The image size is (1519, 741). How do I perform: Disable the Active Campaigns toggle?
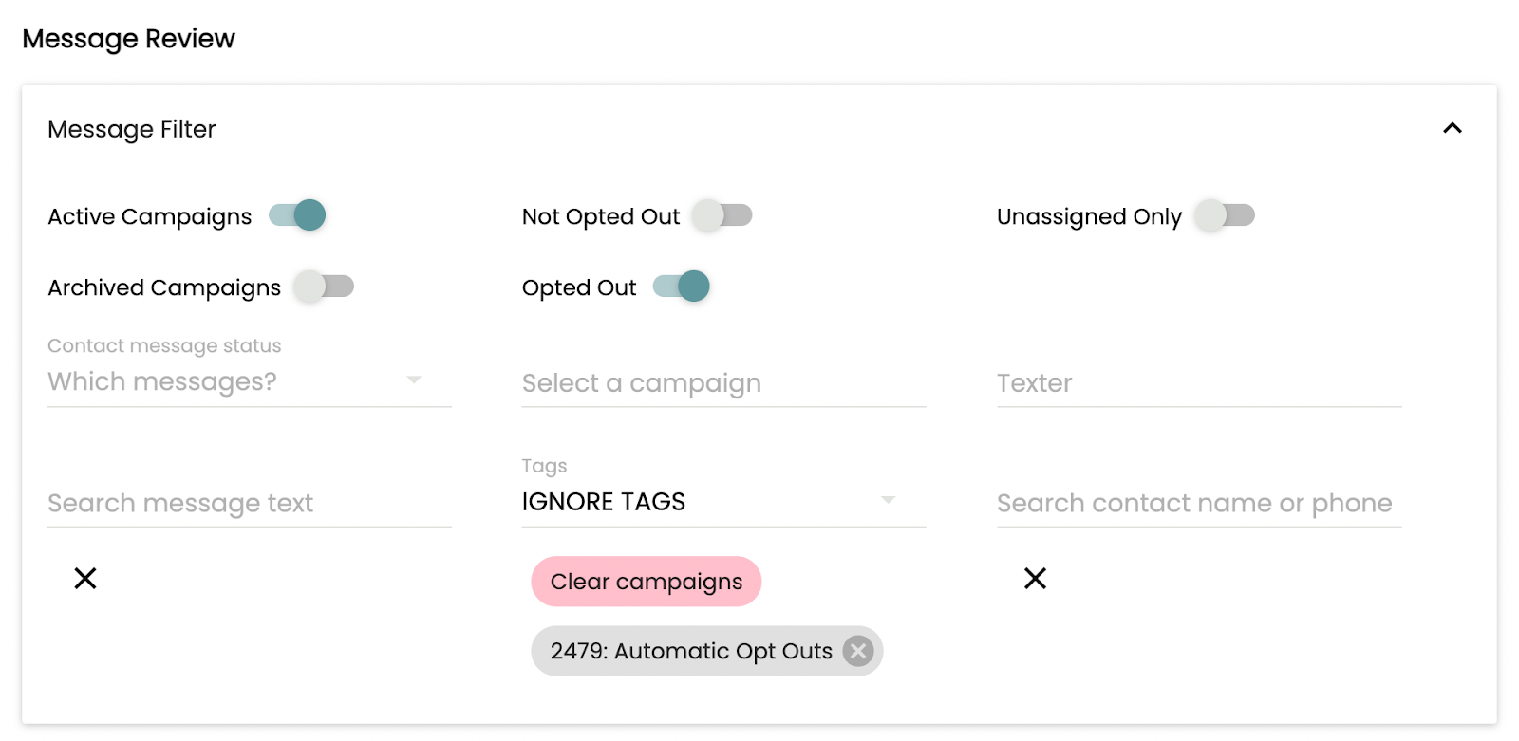[x=298, y=215]
